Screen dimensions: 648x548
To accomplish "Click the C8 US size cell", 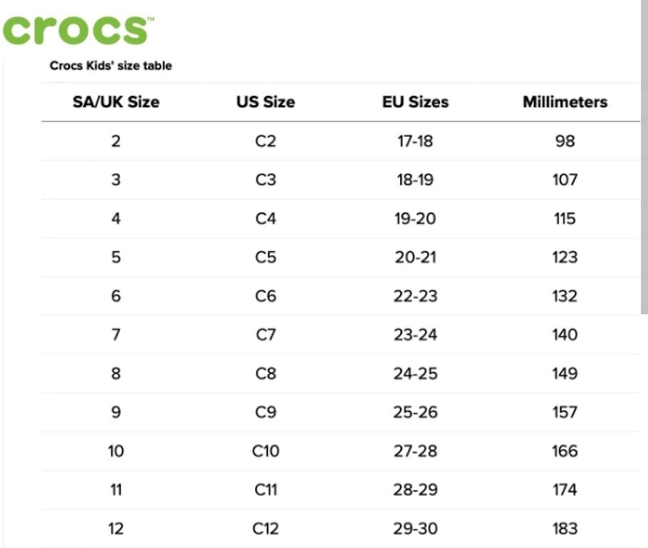I will point(266,374).
